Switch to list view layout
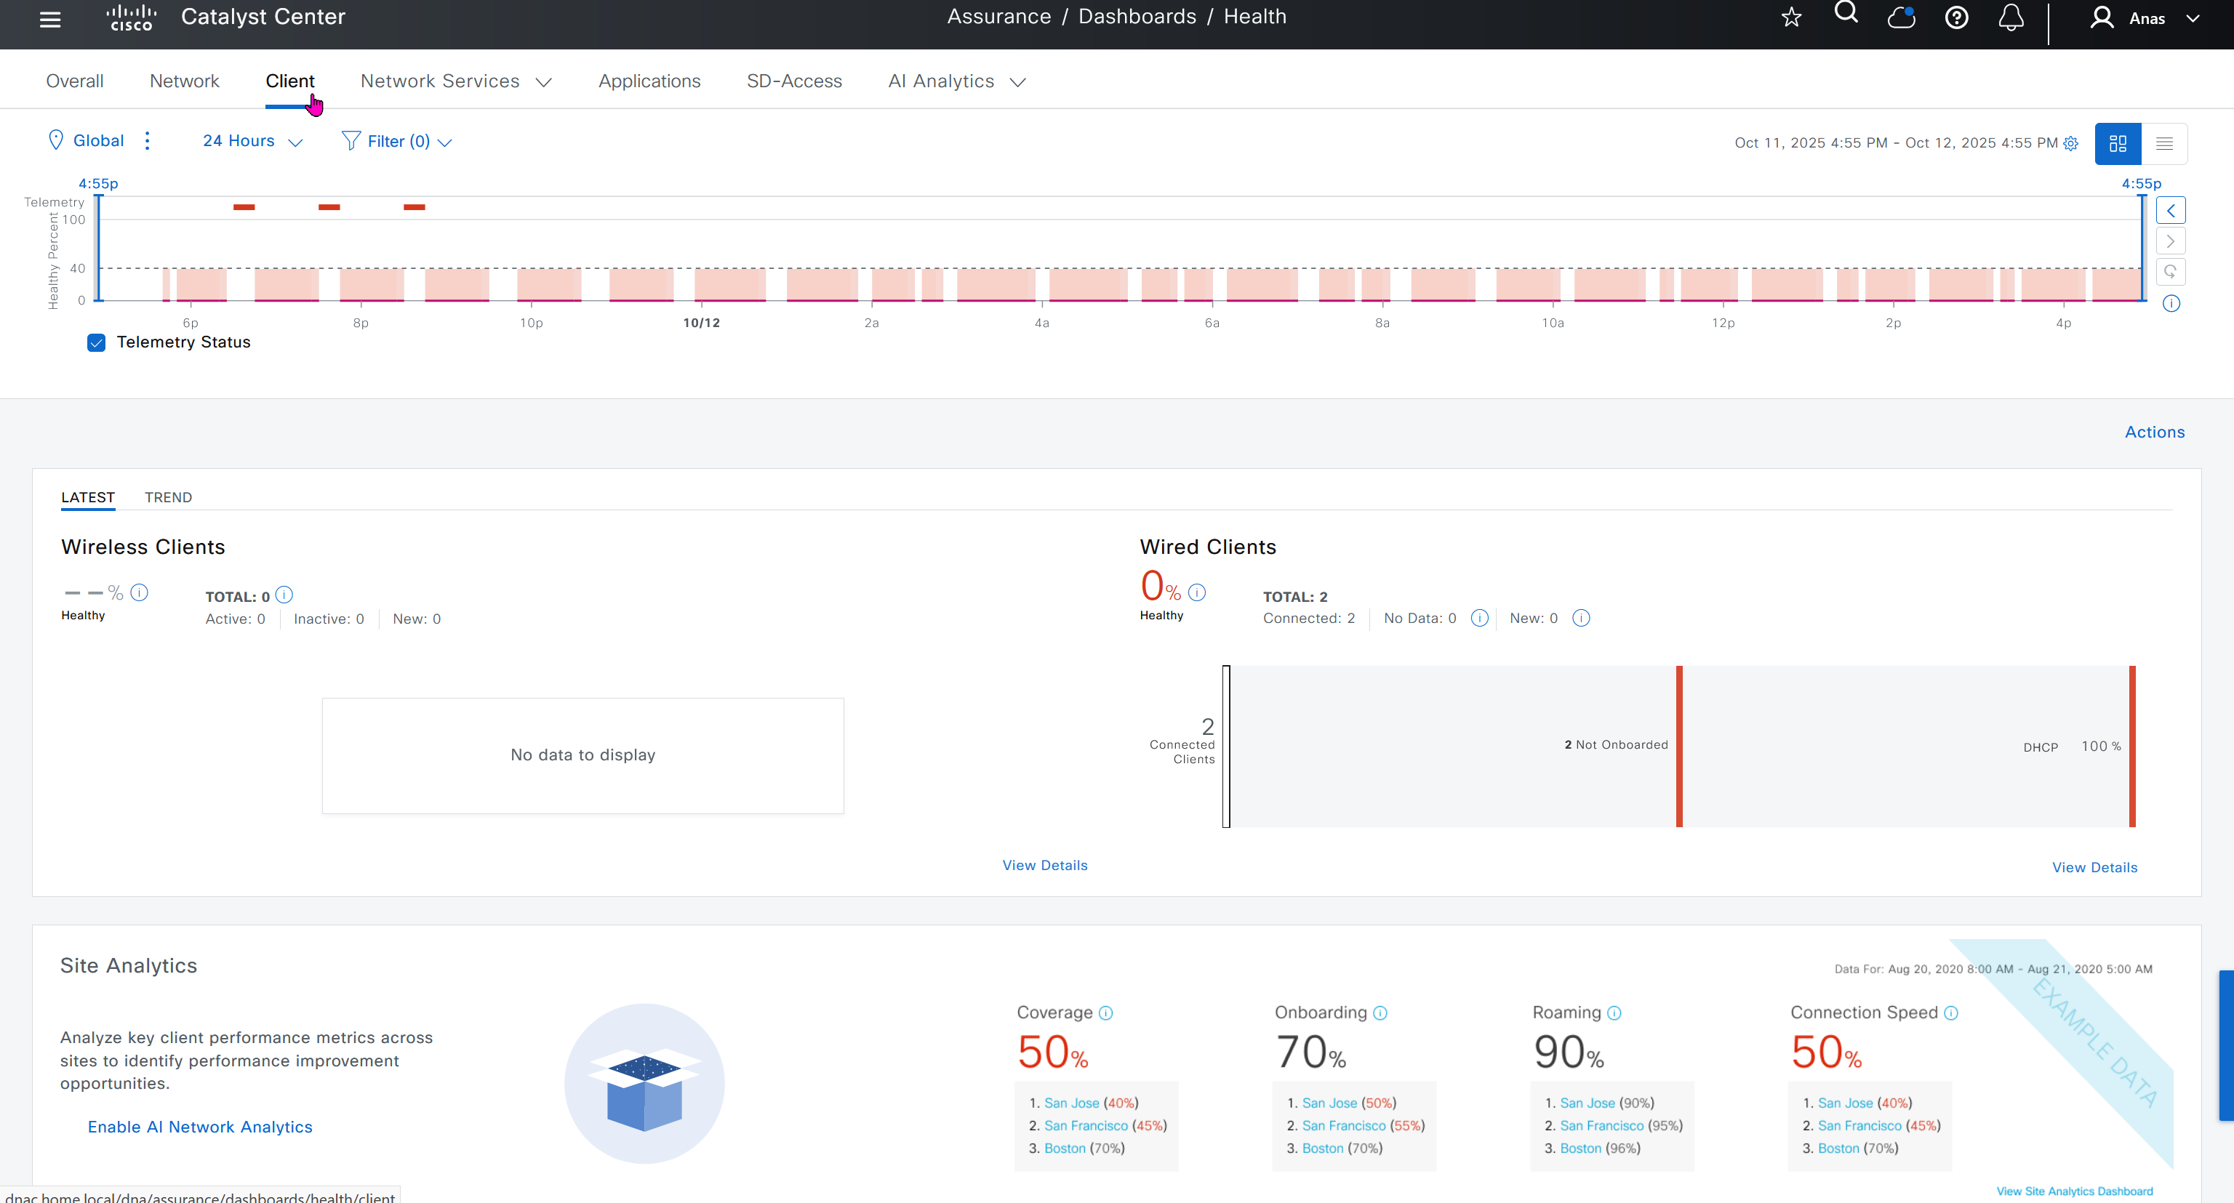This screenshot has height=1203, width=2234. click(2165, 144)
